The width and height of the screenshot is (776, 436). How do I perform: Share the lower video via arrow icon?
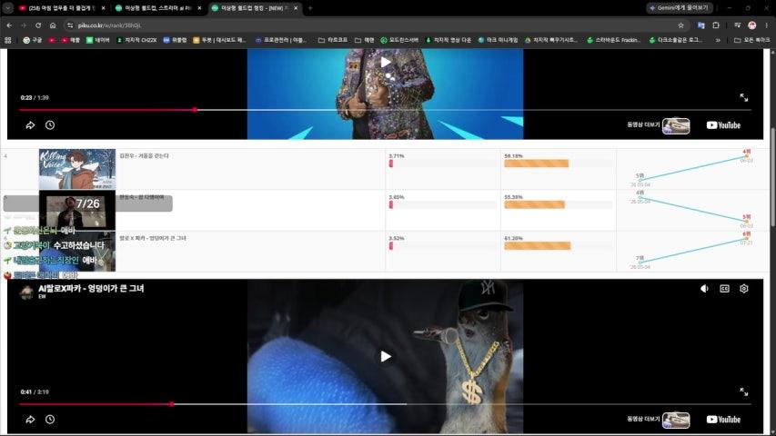pos(30,419)
